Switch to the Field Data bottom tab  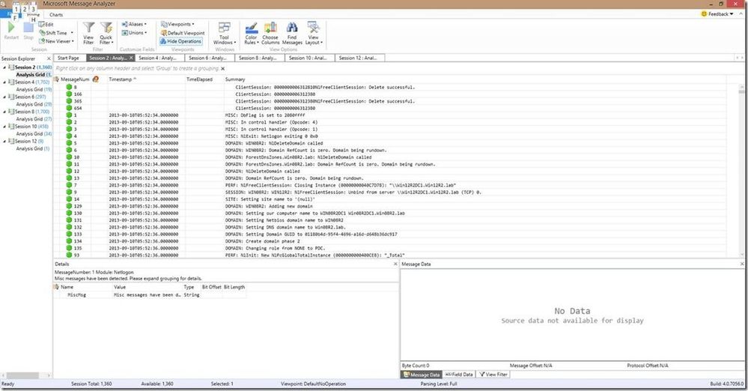tap(460, 375)
